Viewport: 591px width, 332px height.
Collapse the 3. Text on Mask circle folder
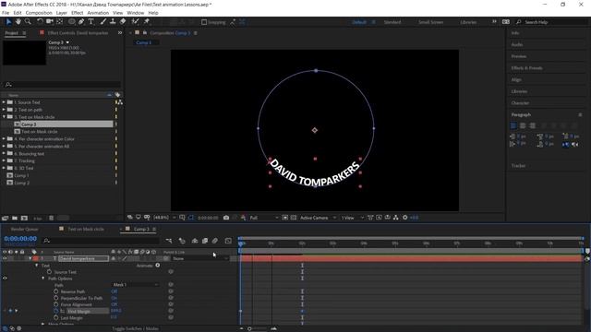click(x=4, y=117)
